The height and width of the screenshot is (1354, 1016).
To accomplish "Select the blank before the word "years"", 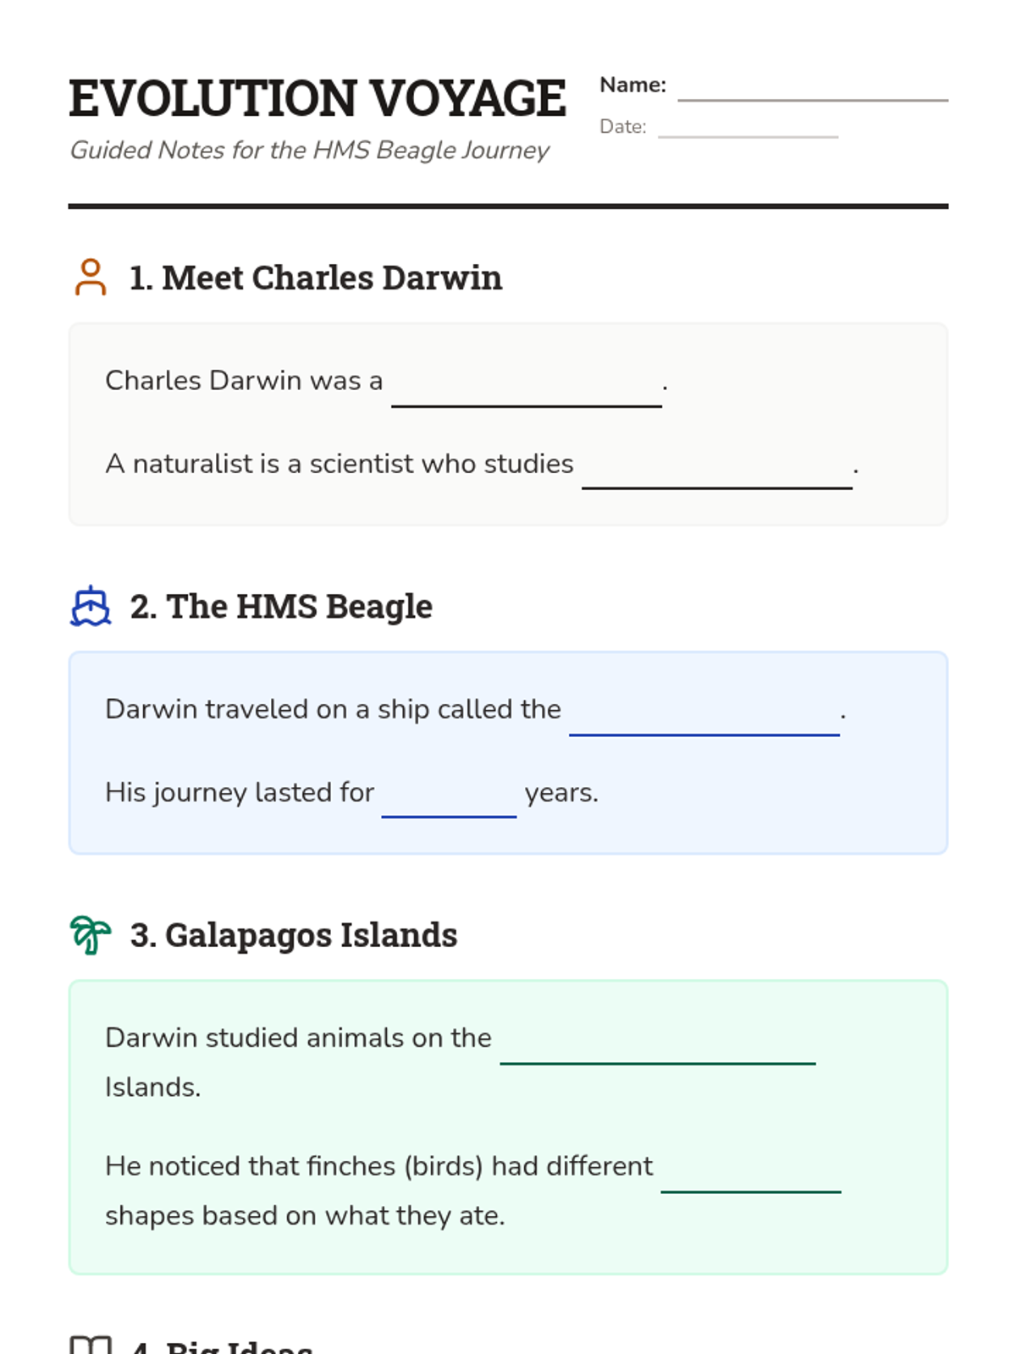I will pyautogui.click(x=449, y=800).
